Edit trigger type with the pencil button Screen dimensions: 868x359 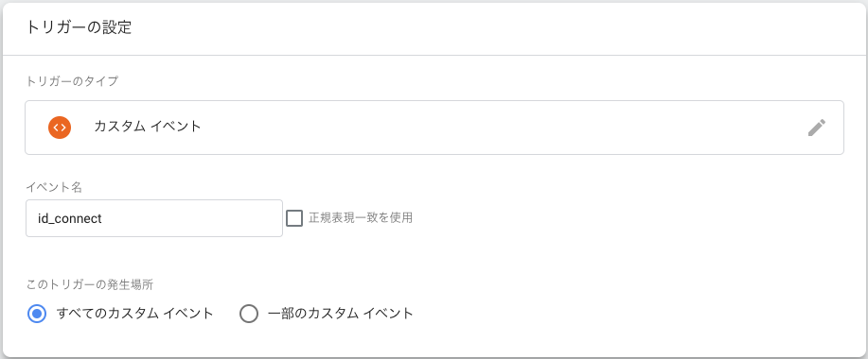[x=817, y=128]
